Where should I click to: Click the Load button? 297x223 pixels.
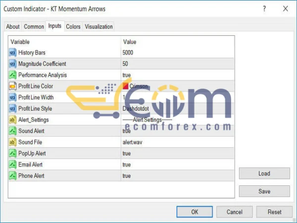(x=264, y=173)
